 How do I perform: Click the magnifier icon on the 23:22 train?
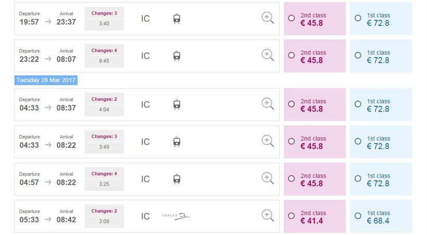(x=268, y=55)
